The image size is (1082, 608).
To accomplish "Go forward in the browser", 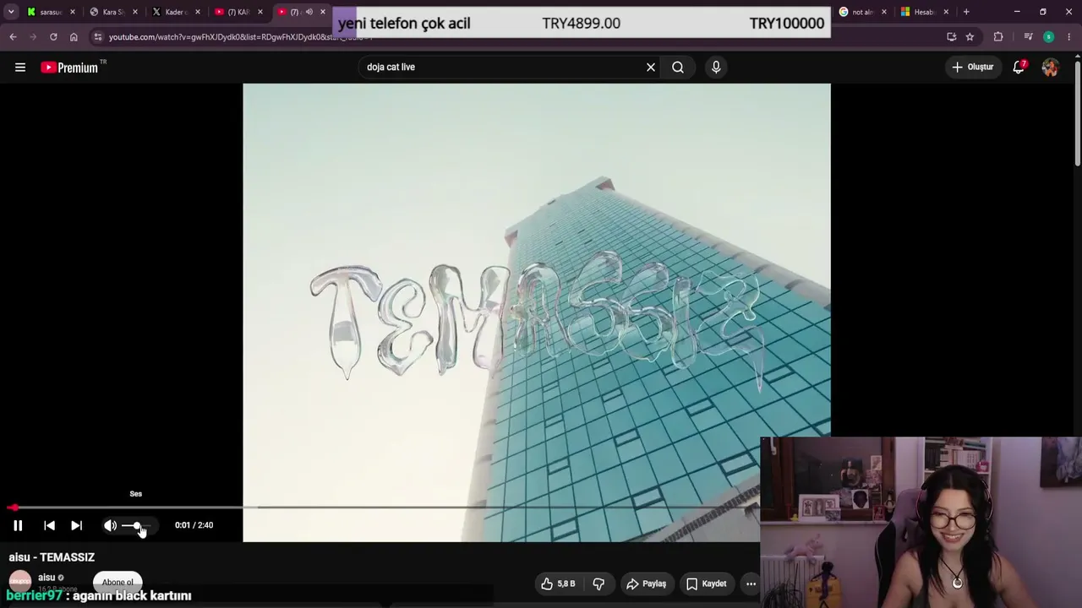I will click(x=33, y=37).
